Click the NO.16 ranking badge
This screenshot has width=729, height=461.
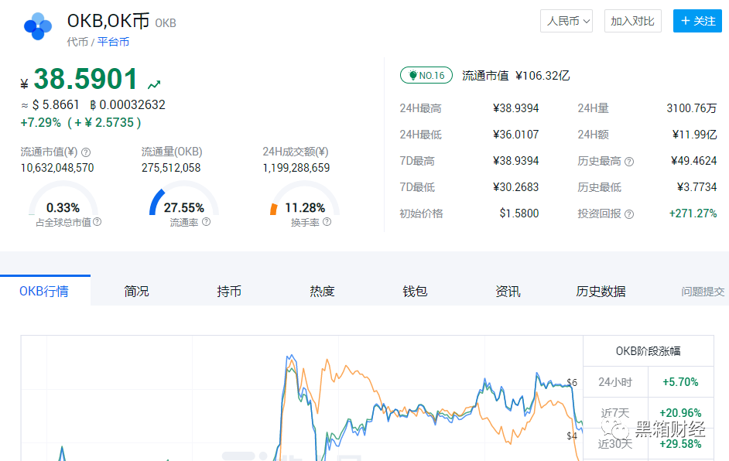click(x=426, y=75)
